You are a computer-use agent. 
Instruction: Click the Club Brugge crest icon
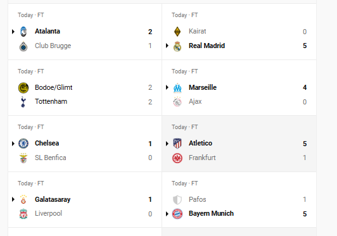[23, 46]
